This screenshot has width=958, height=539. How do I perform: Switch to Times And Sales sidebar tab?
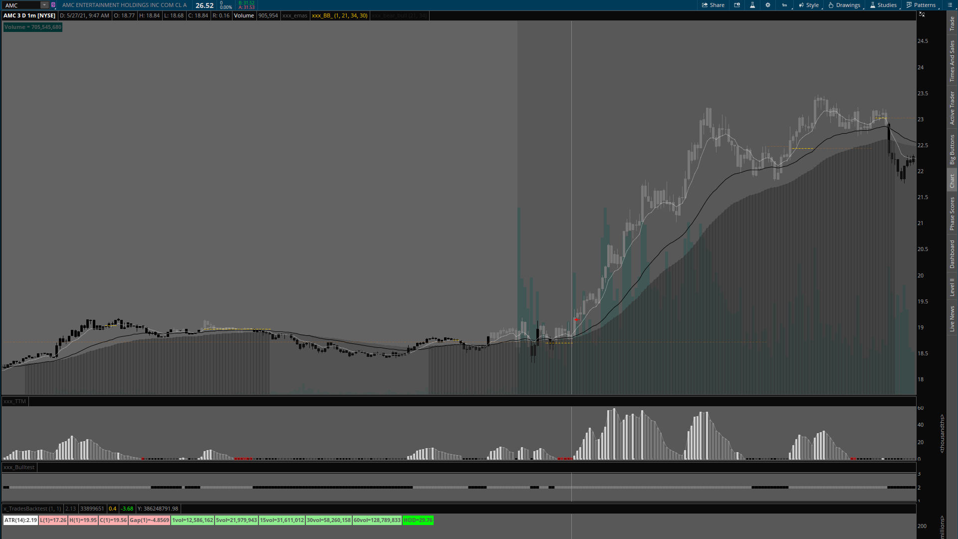point(952,61)
